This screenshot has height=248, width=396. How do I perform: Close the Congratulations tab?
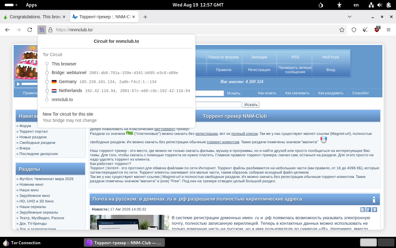pyautogui.click(x=64, y=17)
